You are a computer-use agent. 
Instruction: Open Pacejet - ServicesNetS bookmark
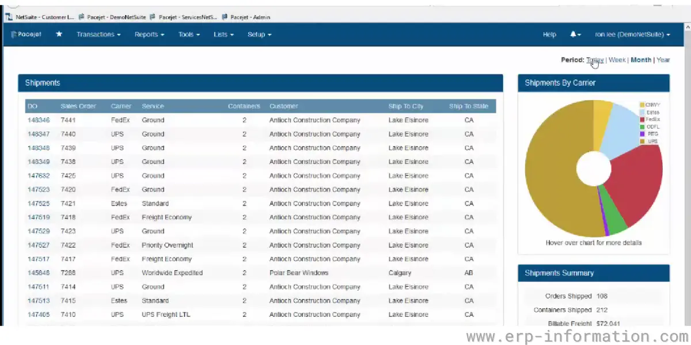(x=183, y=17)
